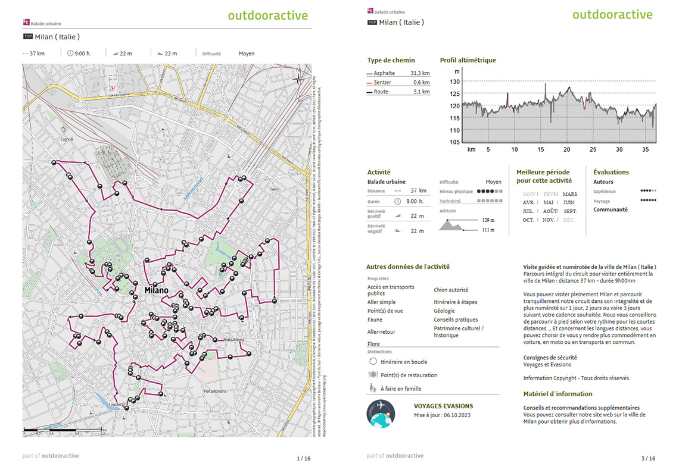The height and width of the screenshot is (476, 679).
Task: Click Patrimoine culturel / historique property
Action: pyautogui.click(x=459, y=332)
